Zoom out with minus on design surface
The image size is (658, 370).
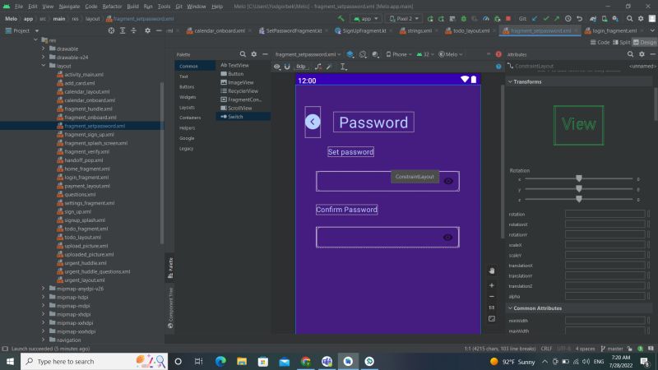point(492,297)
